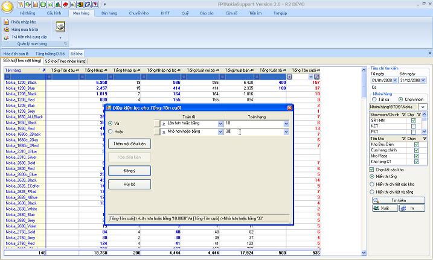Close the Điều kiện lọc dialog
The image size is (433, 260).
click(x=289, y=108)
